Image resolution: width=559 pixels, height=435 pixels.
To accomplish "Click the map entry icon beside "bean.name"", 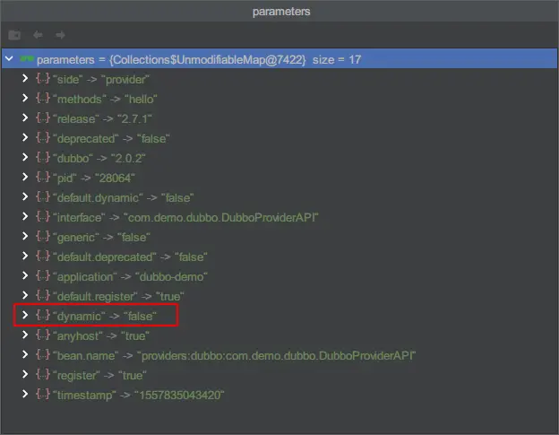I will coord(43,354).
